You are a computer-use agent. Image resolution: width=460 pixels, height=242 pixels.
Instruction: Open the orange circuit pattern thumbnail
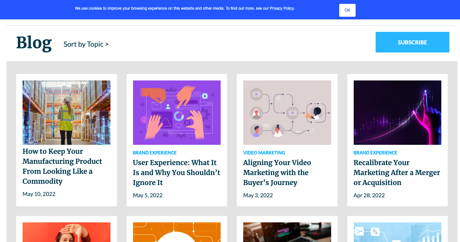pyautogui.click(x=177, y=232)
